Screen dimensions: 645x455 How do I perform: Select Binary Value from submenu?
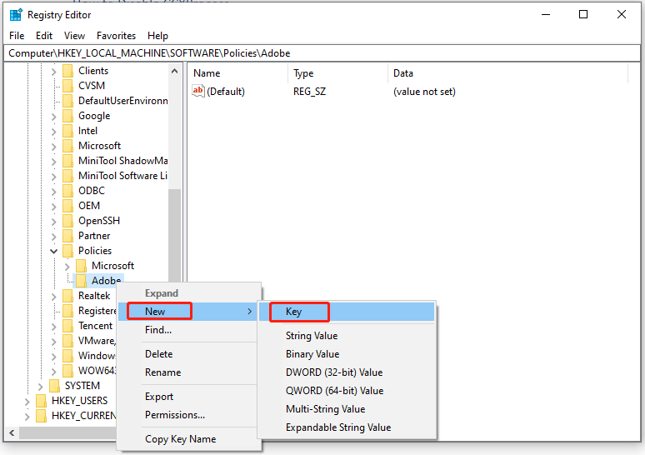[347, 354]
